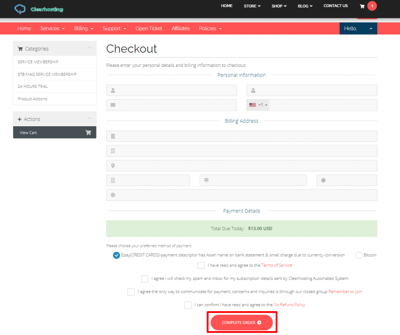Select Bitcoin payment method

click(359, 255)
